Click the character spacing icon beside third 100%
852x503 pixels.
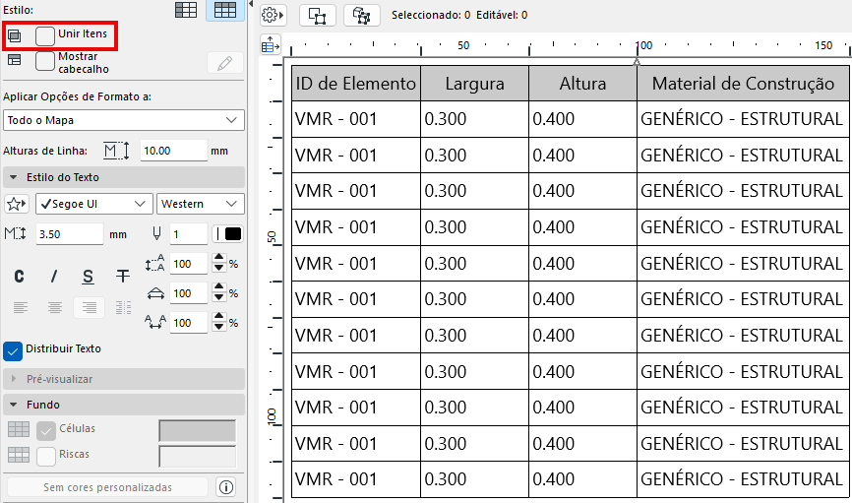tap(154, 323)
